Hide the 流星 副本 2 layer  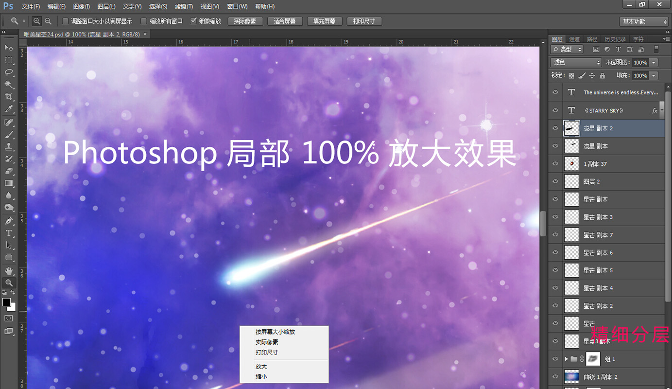coord(555,128)
